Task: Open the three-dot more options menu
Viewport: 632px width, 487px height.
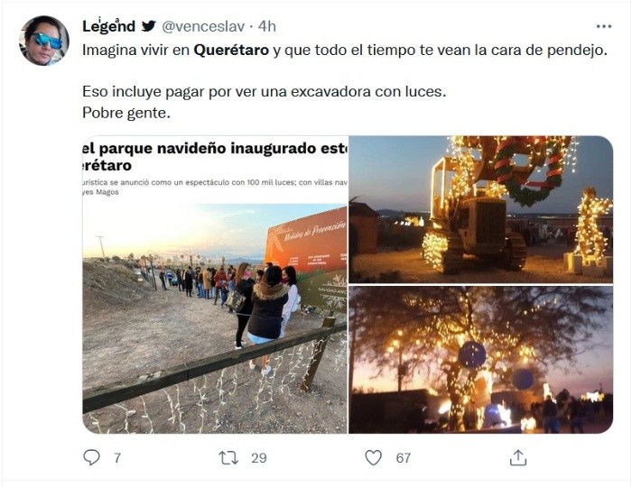Action: pyautogui.click(x=604, y=26)
